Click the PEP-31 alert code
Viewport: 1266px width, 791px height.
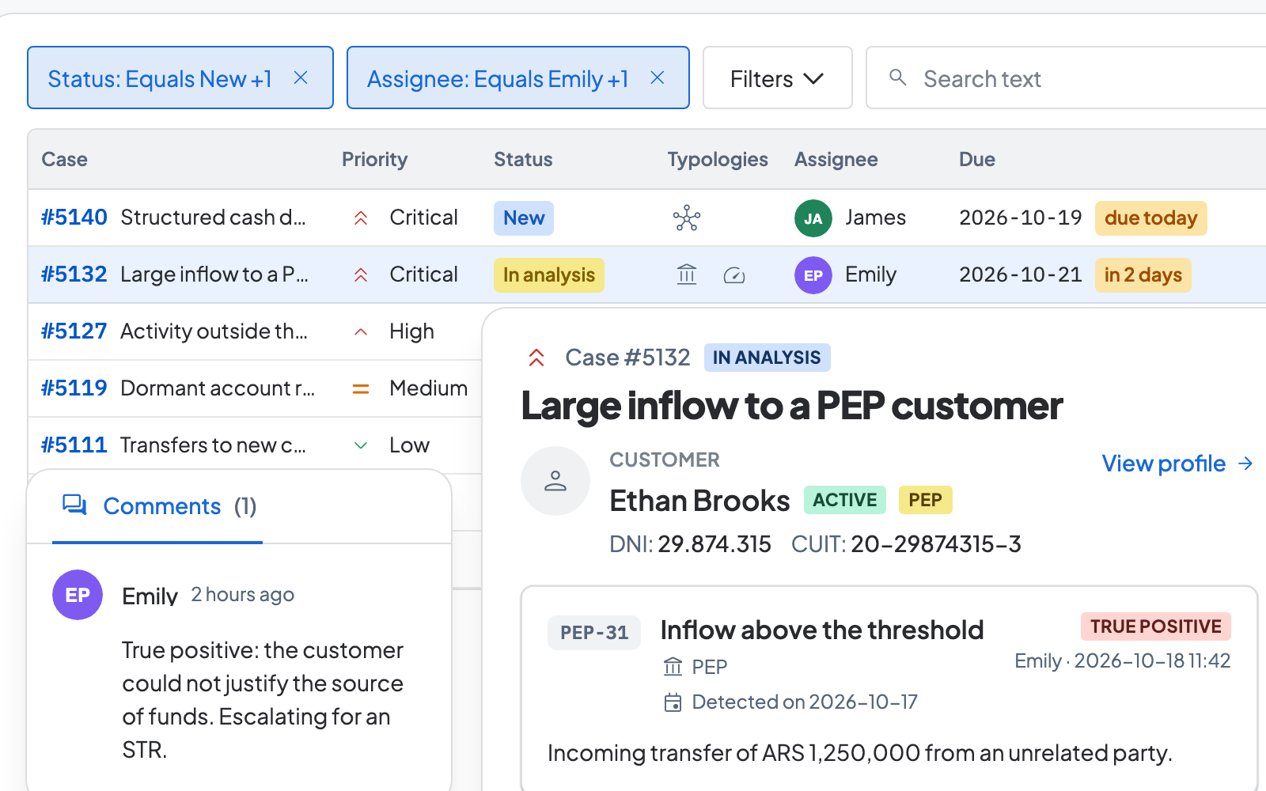coord(594,633)
